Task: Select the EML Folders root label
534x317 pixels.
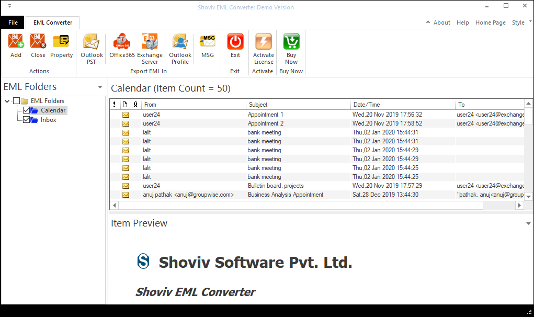Action: 48,101
